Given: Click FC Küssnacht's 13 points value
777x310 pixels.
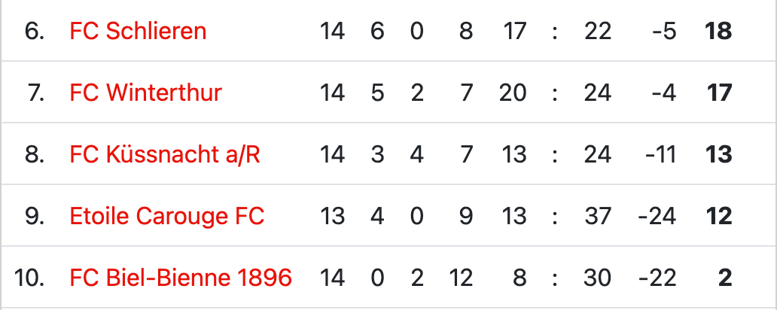Looking at the screenshot, I should [718, 154].
